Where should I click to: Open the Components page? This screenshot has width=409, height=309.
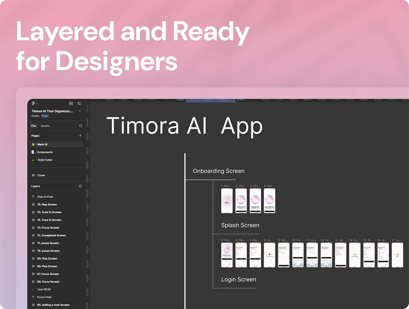pos(45,152)
